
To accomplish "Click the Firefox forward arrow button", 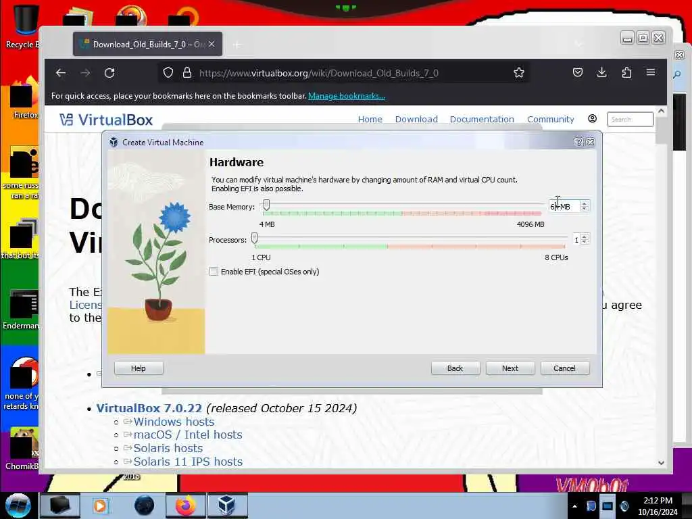I will pos(85,73).
